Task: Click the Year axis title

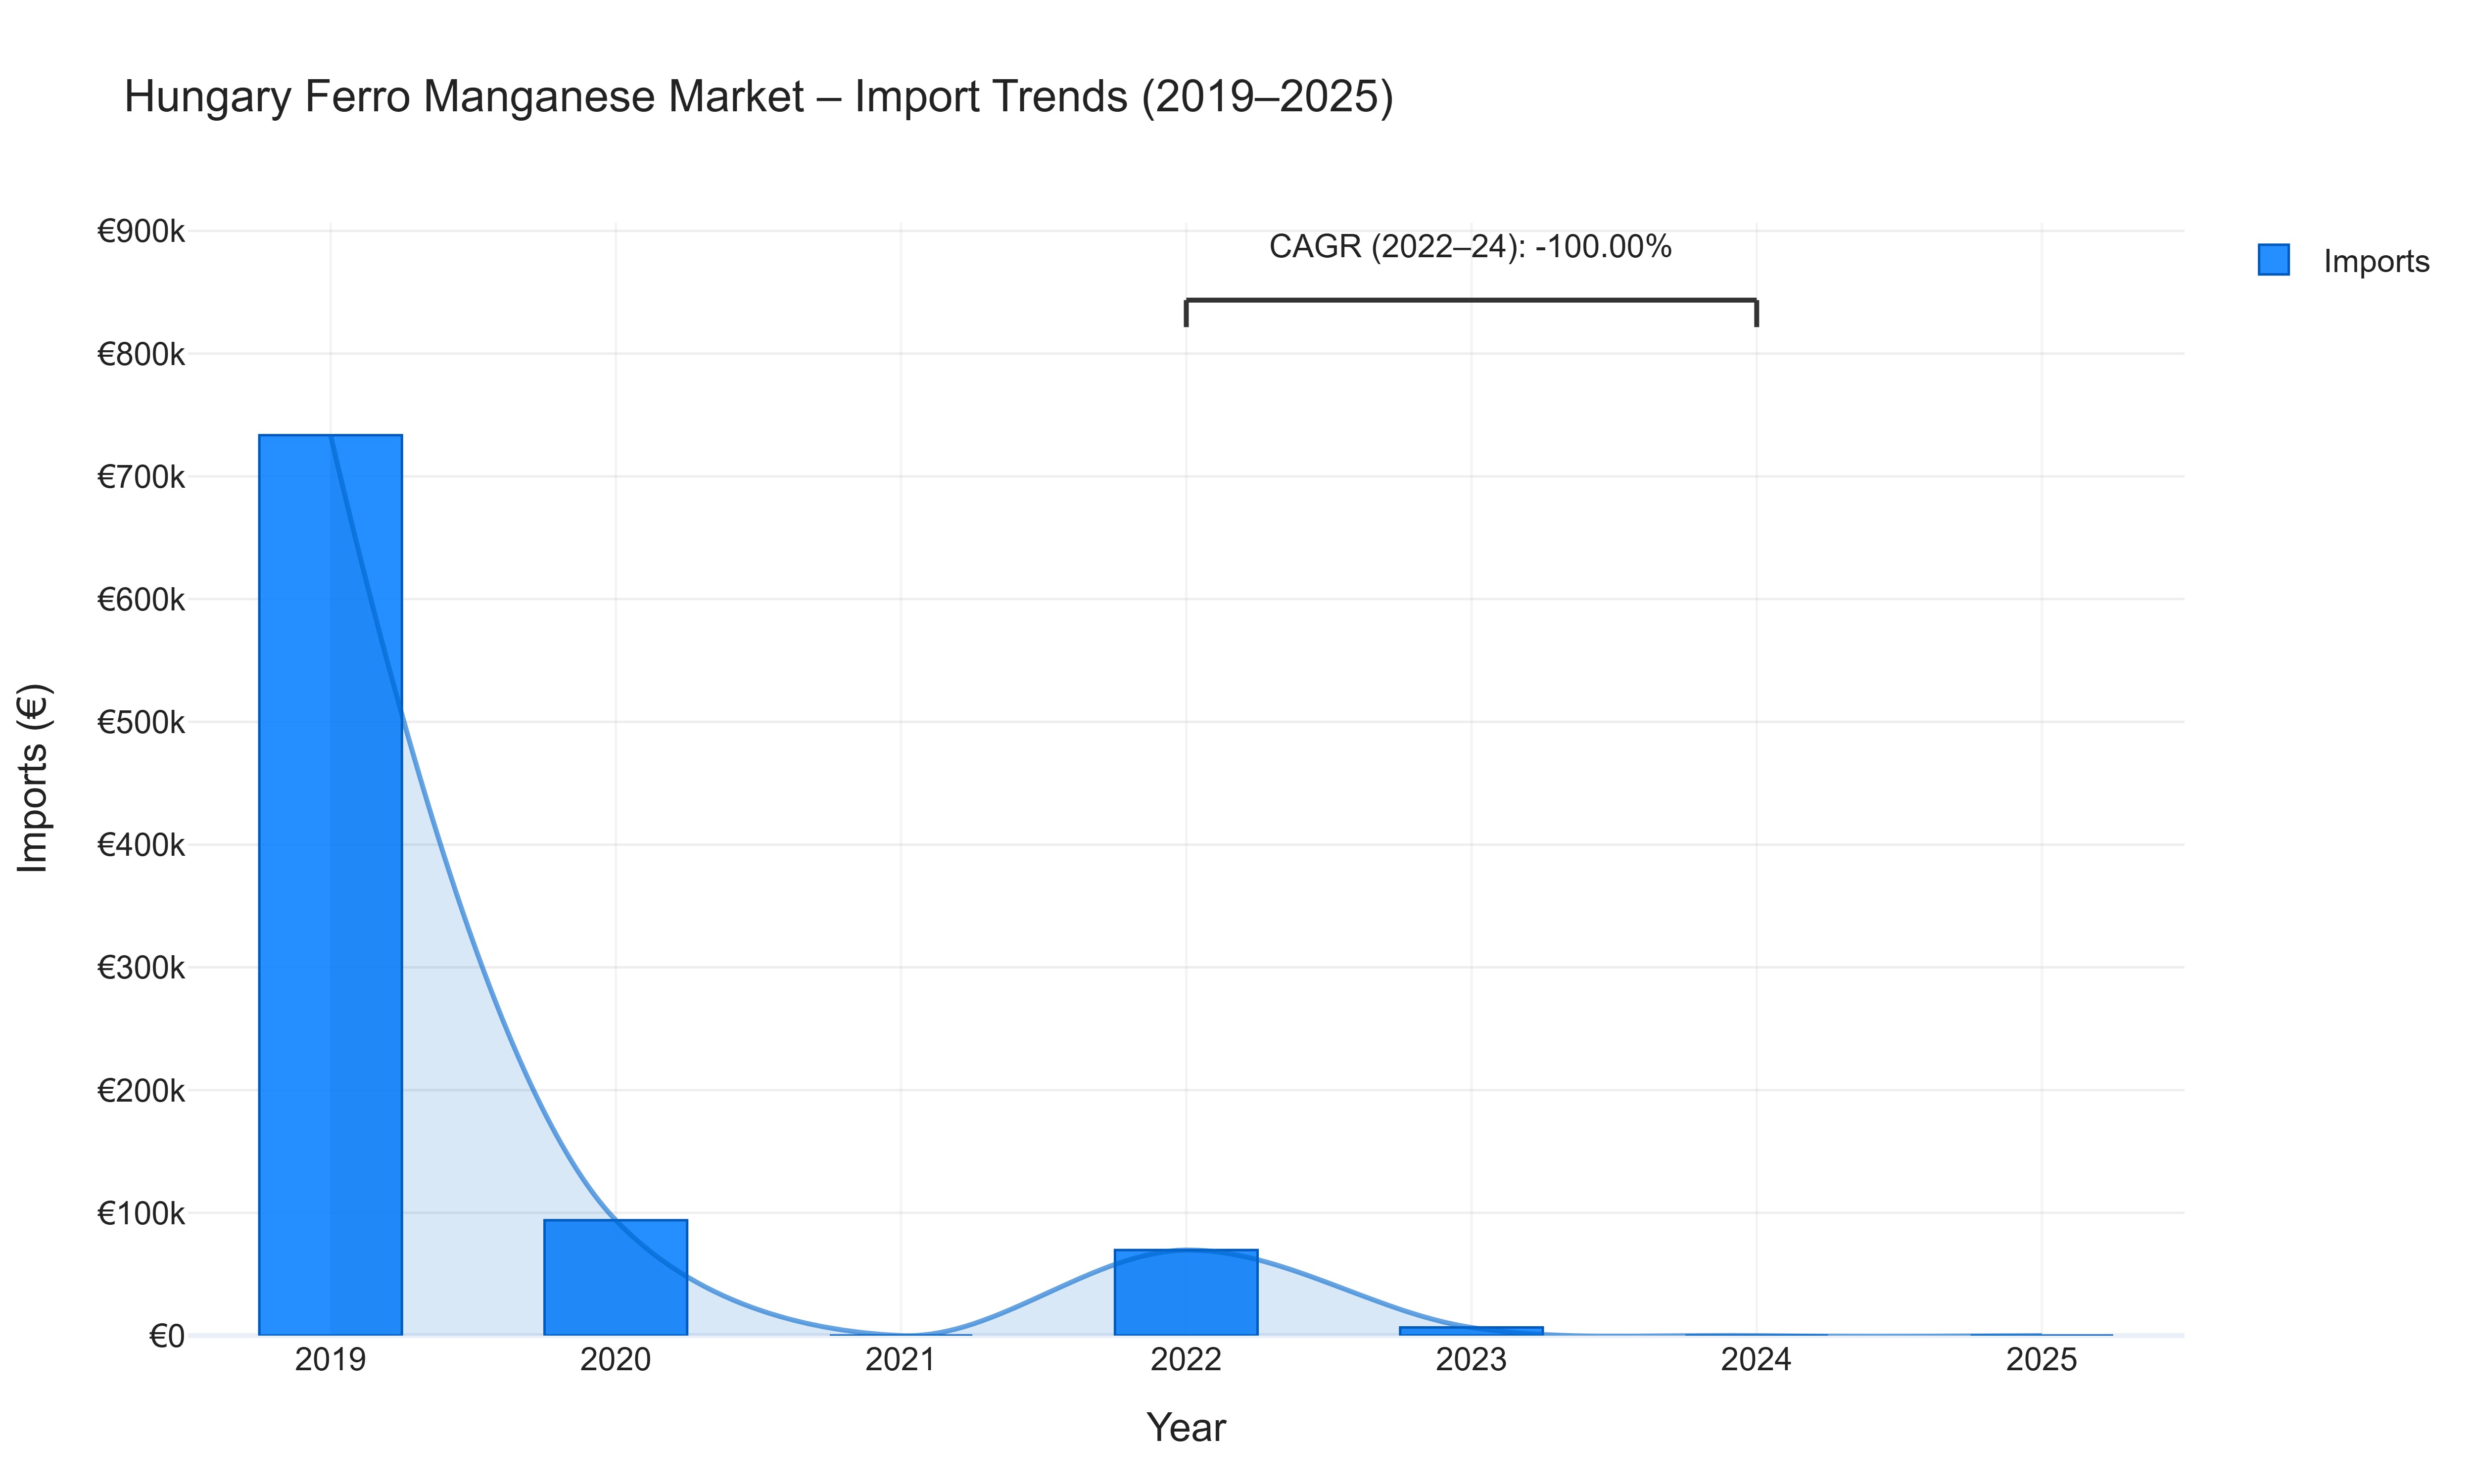Action: [1186, 1428]
